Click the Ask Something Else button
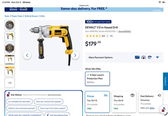Screen dimensions: 168x116 pyautogui.click(x=57, y=115)
